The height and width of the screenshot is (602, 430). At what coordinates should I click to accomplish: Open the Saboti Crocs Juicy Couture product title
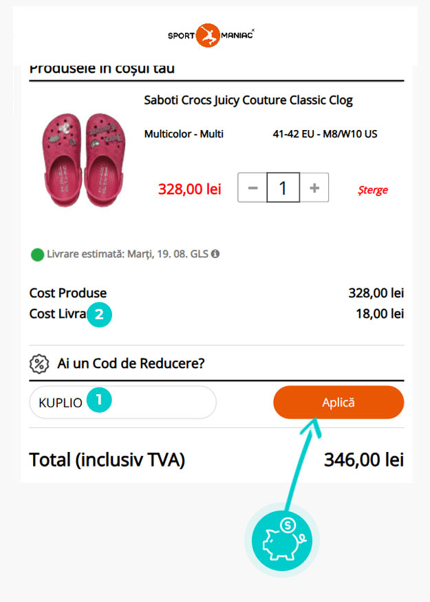[248, 100]
